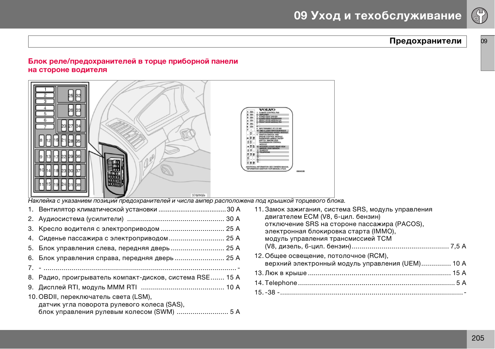Click fuse slot 35 in the fuse diagram
495x349 pixels.
78,140
